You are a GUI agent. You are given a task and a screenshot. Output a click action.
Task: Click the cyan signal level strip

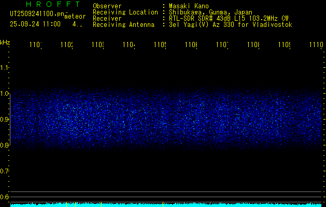(x=166, y=205)
